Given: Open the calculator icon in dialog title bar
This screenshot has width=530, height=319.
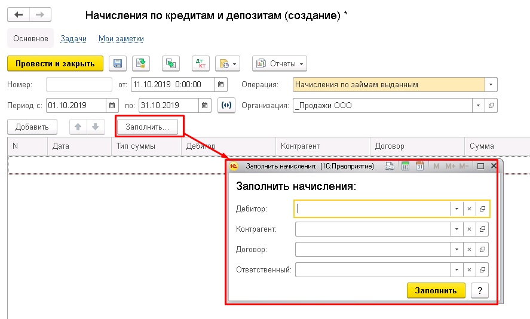Looking at the screenshot, I should click(405, 166).
